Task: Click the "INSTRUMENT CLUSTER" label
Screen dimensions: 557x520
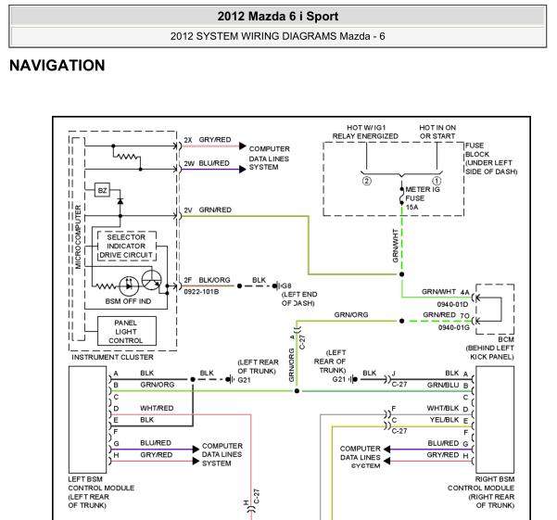Action: [x=113, y=357]
